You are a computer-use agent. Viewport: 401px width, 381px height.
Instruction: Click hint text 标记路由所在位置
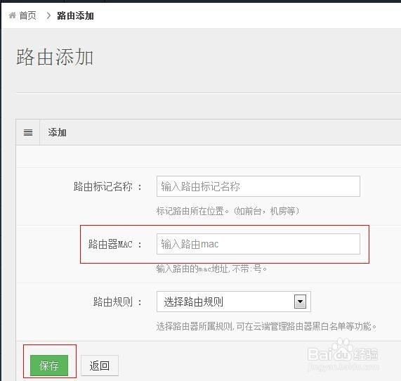[228, 212]
